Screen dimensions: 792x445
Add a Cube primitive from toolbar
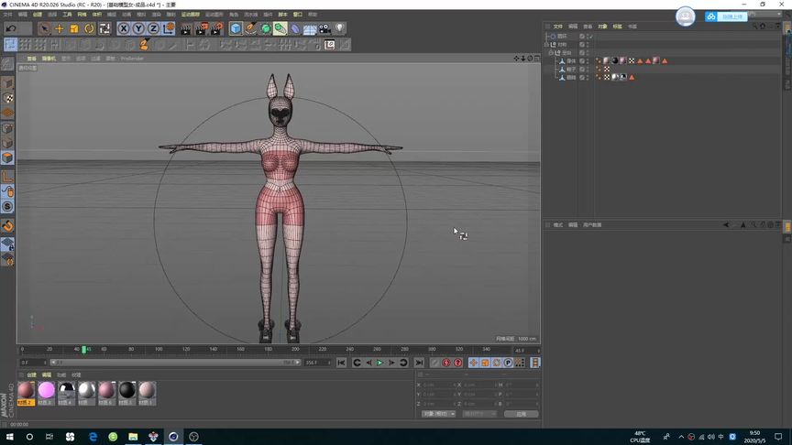pos(236,28)
